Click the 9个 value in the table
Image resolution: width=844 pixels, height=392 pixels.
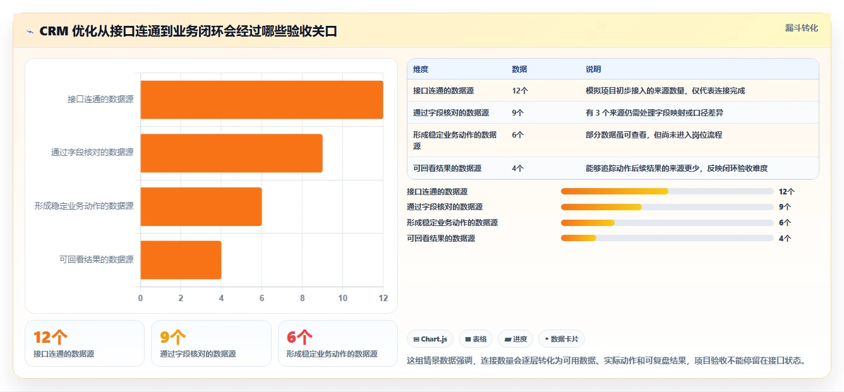point(518,113)
